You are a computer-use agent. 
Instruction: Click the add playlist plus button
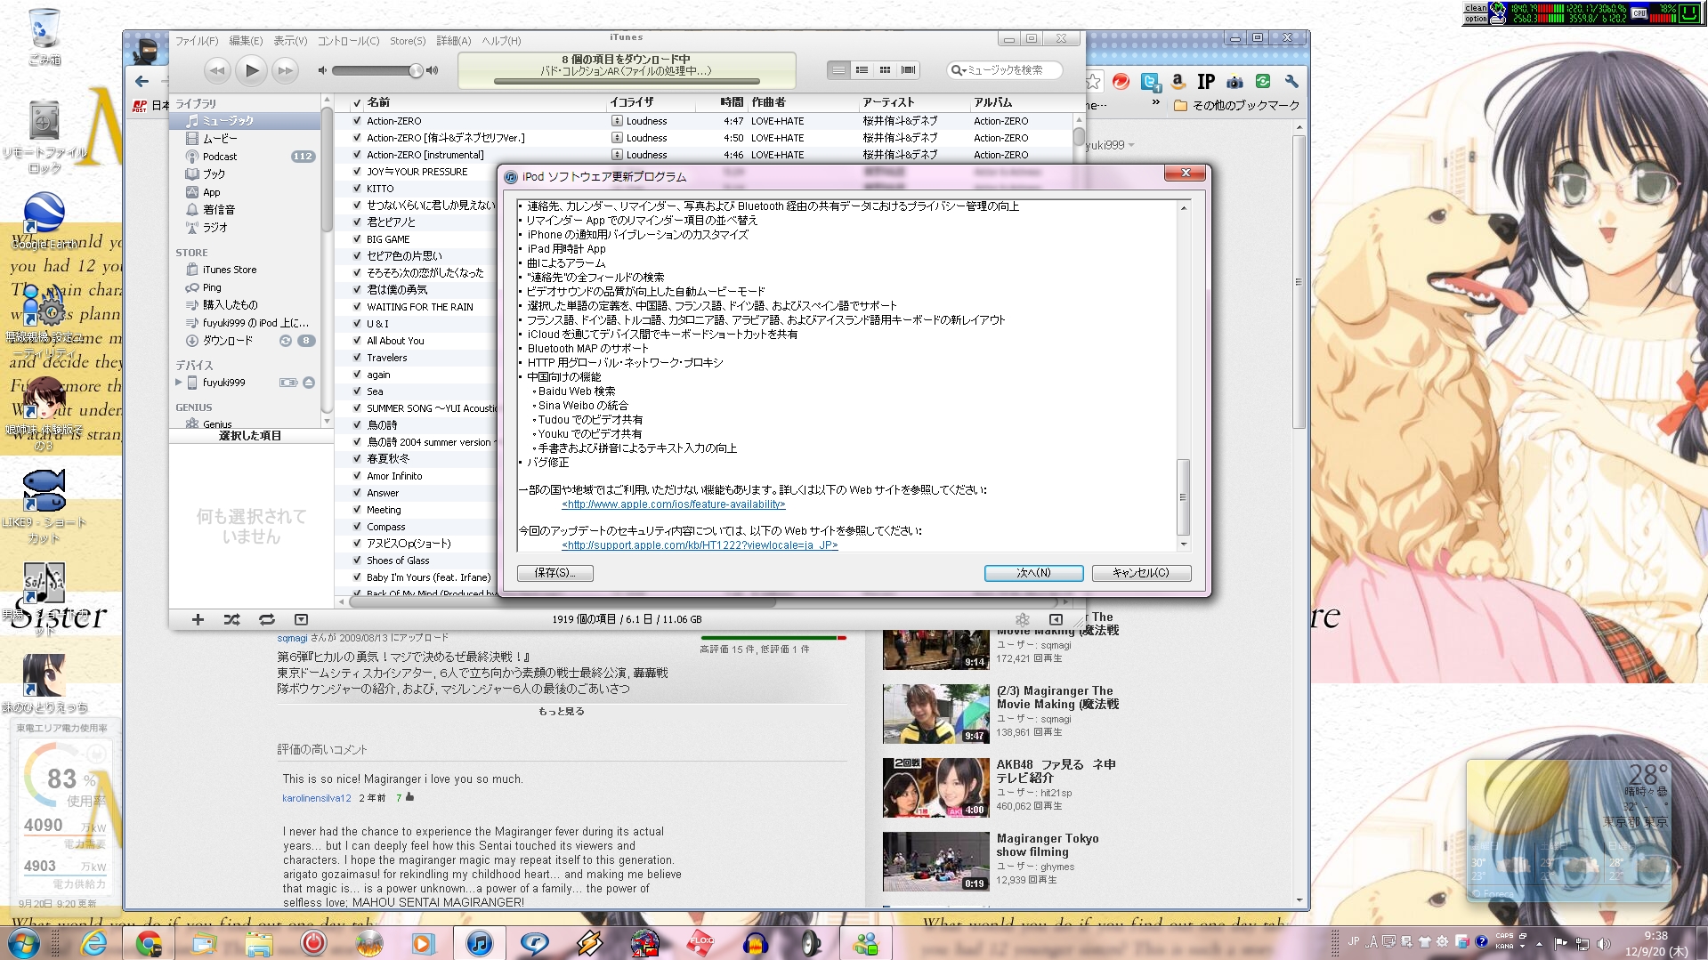point(198,619)
